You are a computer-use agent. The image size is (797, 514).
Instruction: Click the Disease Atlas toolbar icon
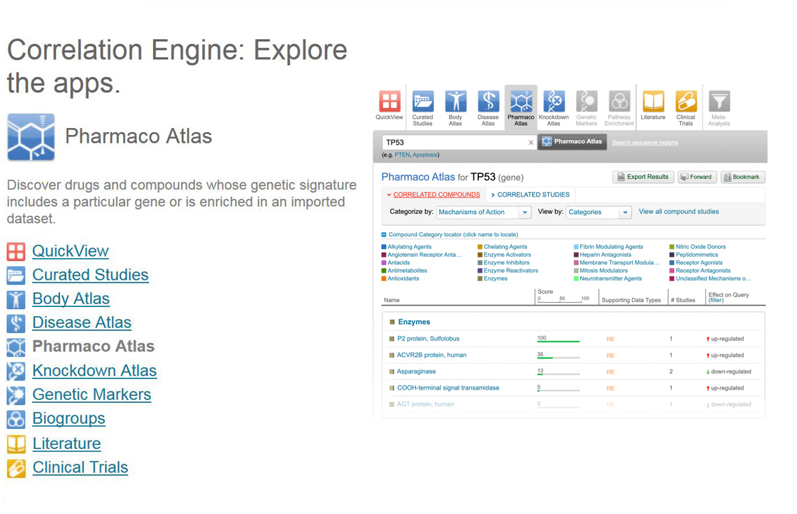pos(488,102)
